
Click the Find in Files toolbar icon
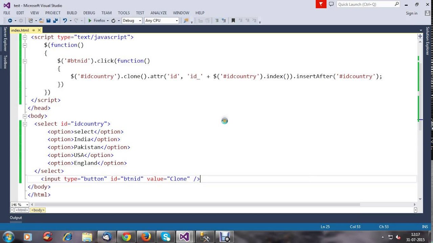coord(186,21)
